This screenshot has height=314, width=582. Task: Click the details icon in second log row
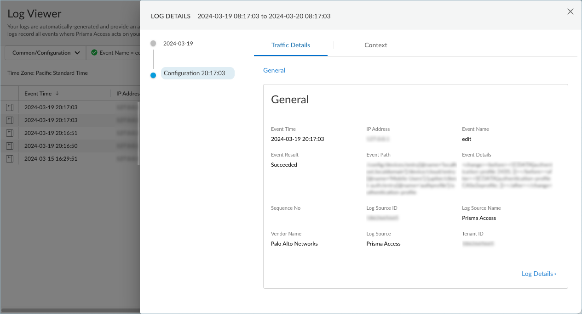[x=9, y=120]
